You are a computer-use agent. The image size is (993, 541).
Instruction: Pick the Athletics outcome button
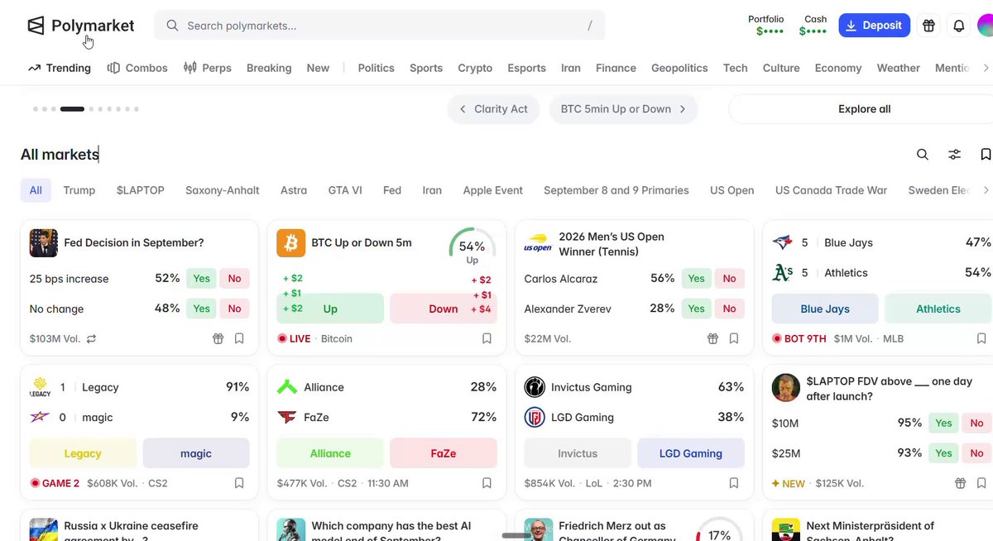coord(938,309)
